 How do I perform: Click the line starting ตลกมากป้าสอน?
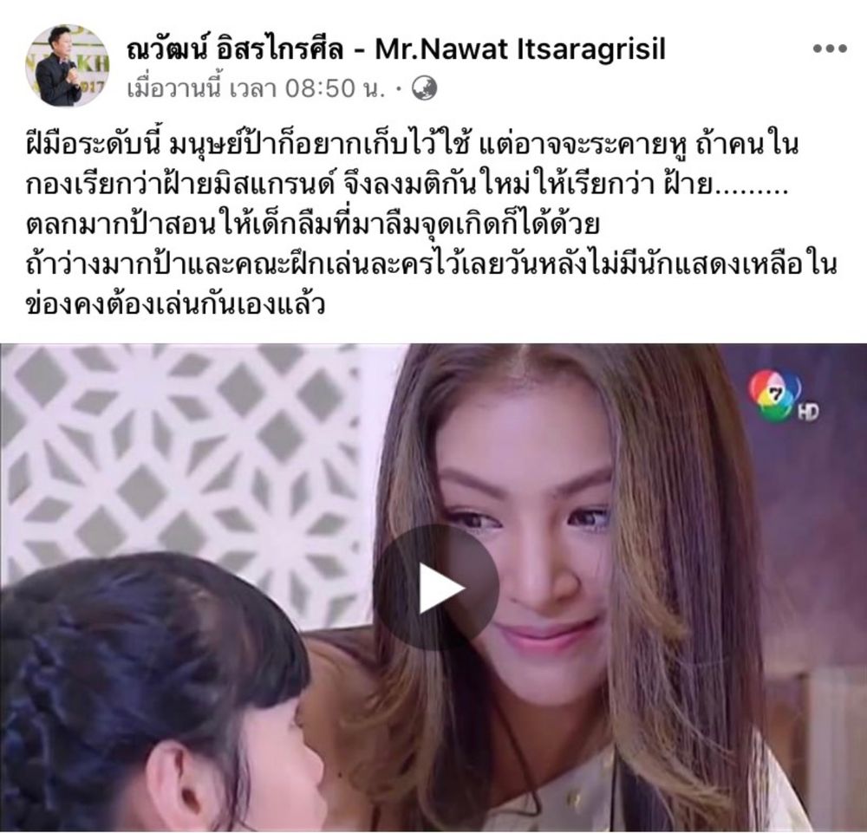pyautogui.click(x=312, y=225)
